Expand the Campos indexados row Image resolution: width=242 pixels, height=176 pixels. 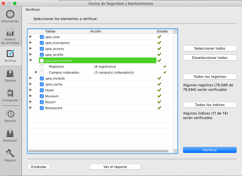pyautogui.click(x=36, y=72)
